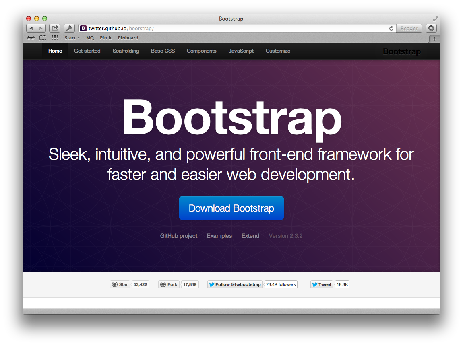Image resolution: width=463 pixels, height=346 pixels.
Task: Add a new tab with the plus button
Action: click(x=435, y=39)
